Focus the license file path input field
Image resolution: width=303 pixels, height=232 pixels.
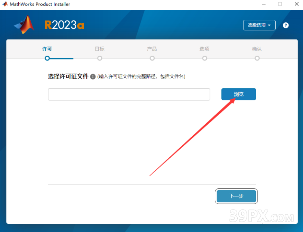point(129,94)
